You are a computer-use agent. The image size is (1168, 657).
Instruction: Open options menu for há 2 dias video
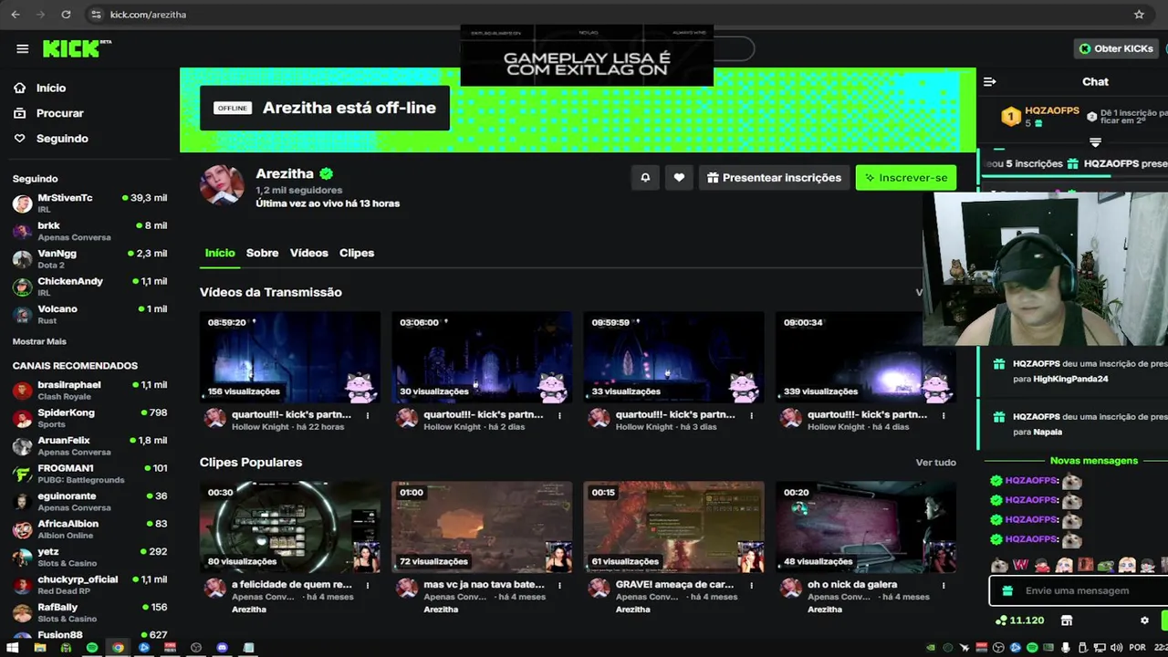(x=559, y=415)
